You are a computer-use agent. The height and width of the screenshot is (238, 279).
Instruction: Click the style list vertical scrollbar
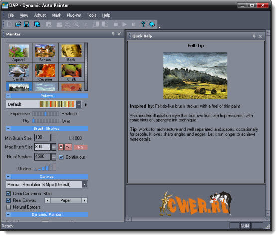pos(86,67)
